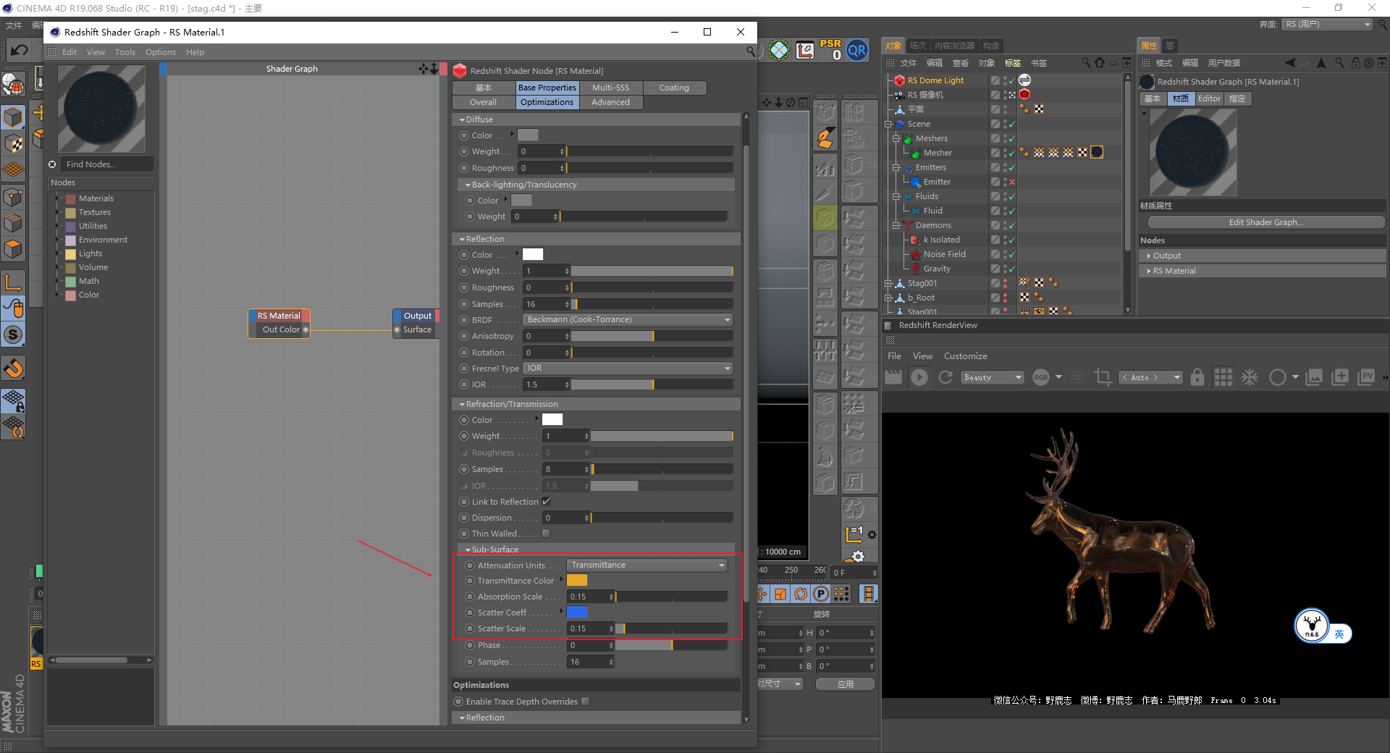Click the render play button in RenderView
The width and height of the screenshot is (1390, 753).
[x=919, y=377]
